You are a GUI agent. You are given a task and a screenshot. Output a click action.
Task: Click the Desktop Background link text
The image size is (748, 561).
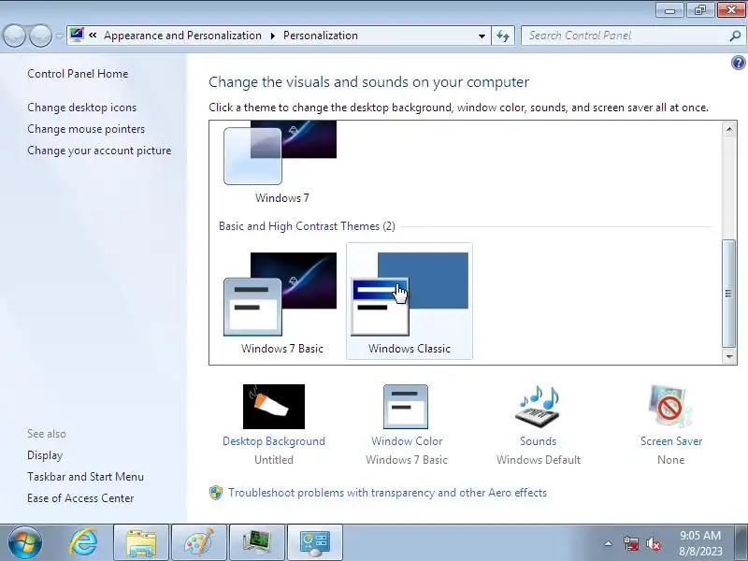[x=274, y=441]
